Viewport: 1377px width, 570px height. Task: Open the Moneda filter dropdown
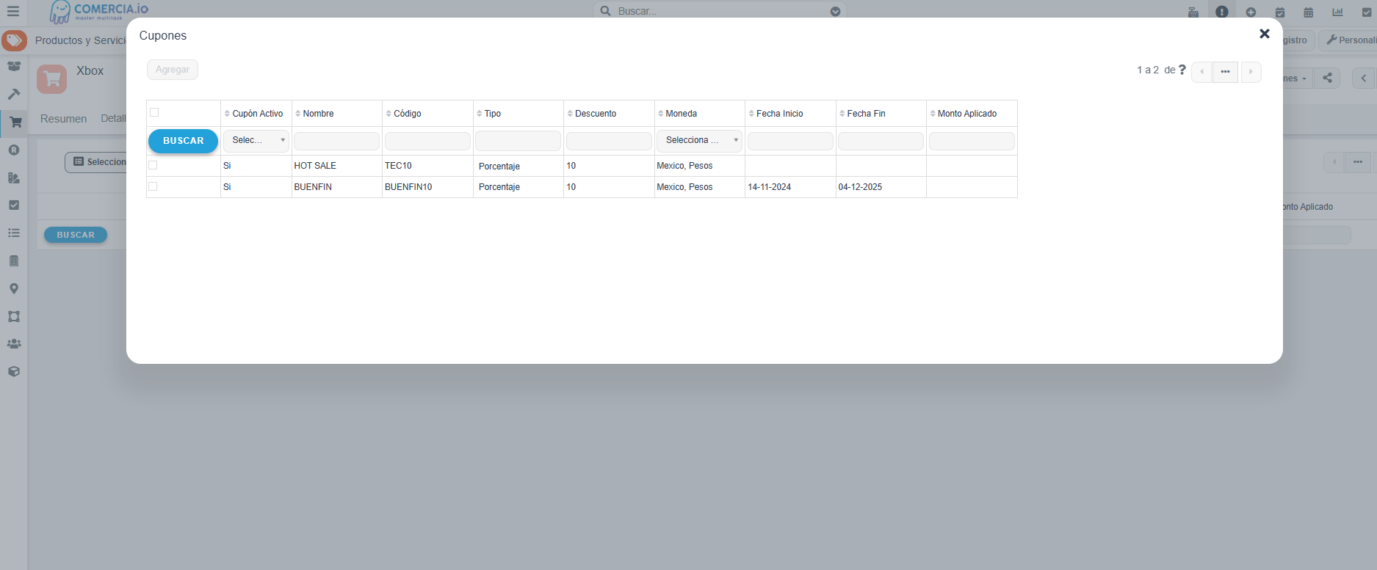(x=699, y=140)
